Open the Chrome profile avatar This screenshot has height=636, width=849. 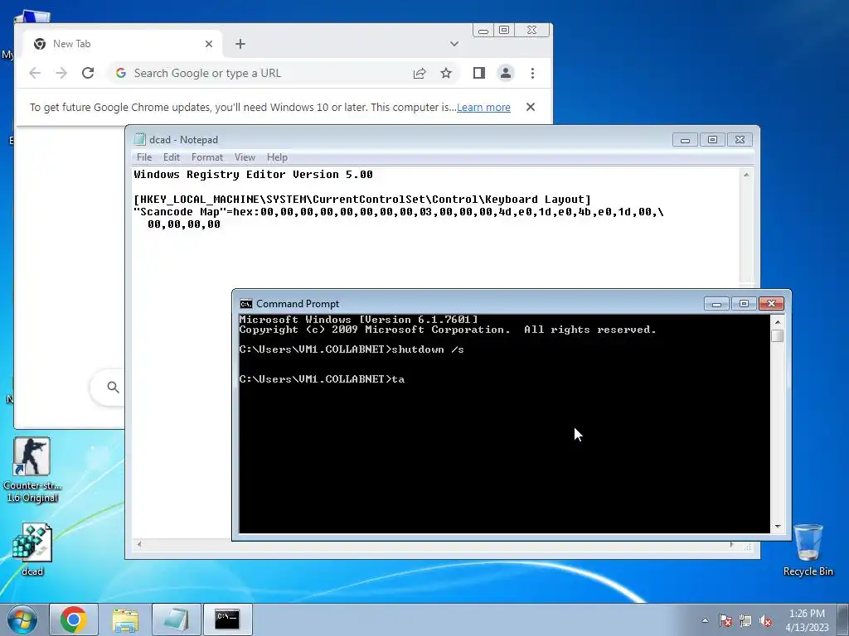(506, 73)
